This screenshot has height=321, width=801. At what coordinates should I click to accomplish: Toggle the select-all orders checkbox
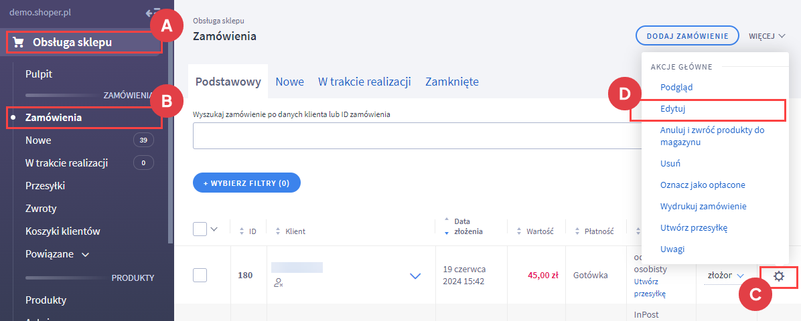click(x=200, y=229)
